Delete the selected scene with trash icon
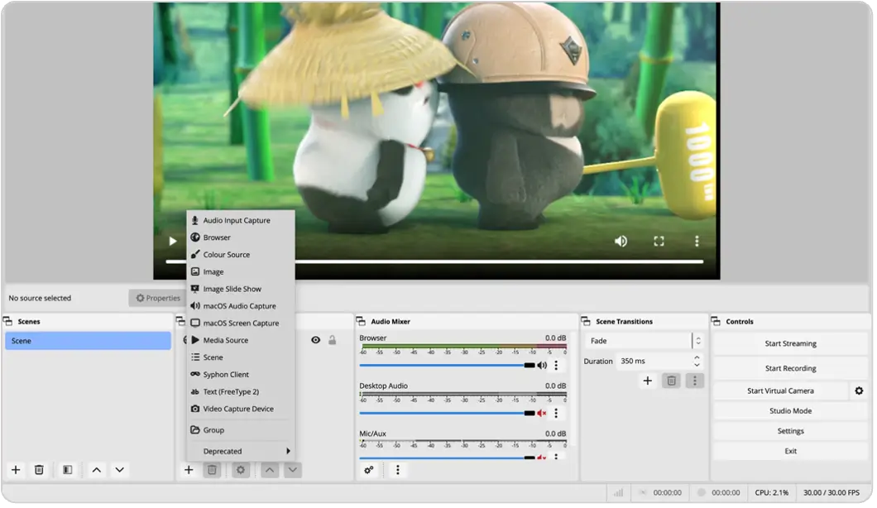 [x=39, y=471]
